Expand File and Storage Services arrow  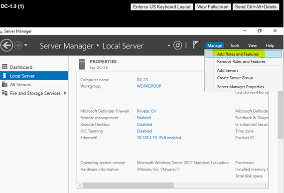tap(65, 93)
